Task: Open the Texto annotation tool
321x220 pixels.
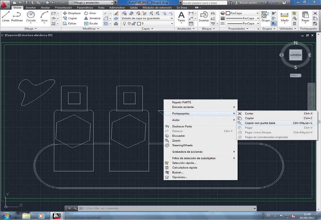Action: point(181,17)
